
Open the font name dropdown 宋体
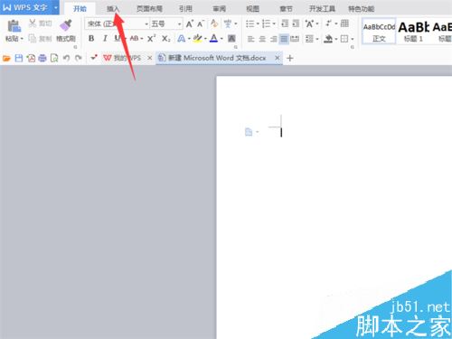(x=146, y=24)
